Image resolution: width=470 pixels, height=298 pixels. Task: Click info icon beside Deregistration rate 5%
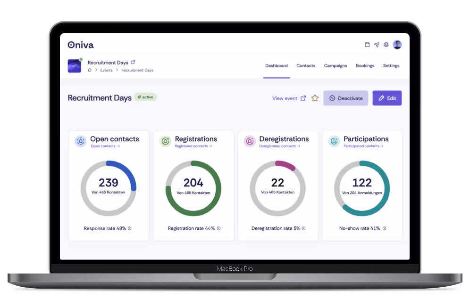(x=303, y=228)
